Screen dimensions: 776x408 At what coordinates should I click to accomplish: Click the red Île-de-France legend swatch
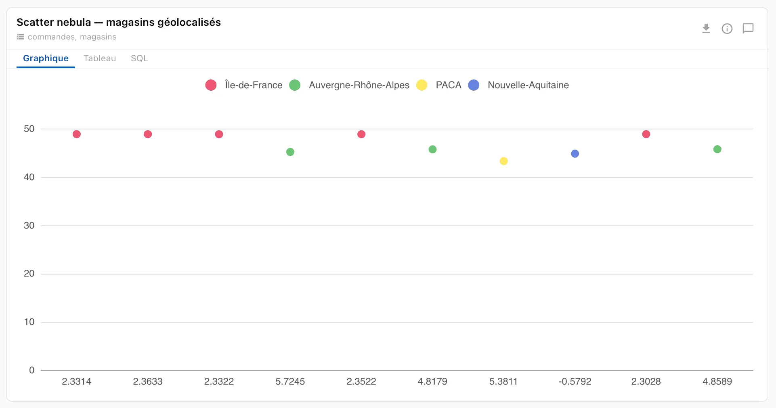(211, 85)
